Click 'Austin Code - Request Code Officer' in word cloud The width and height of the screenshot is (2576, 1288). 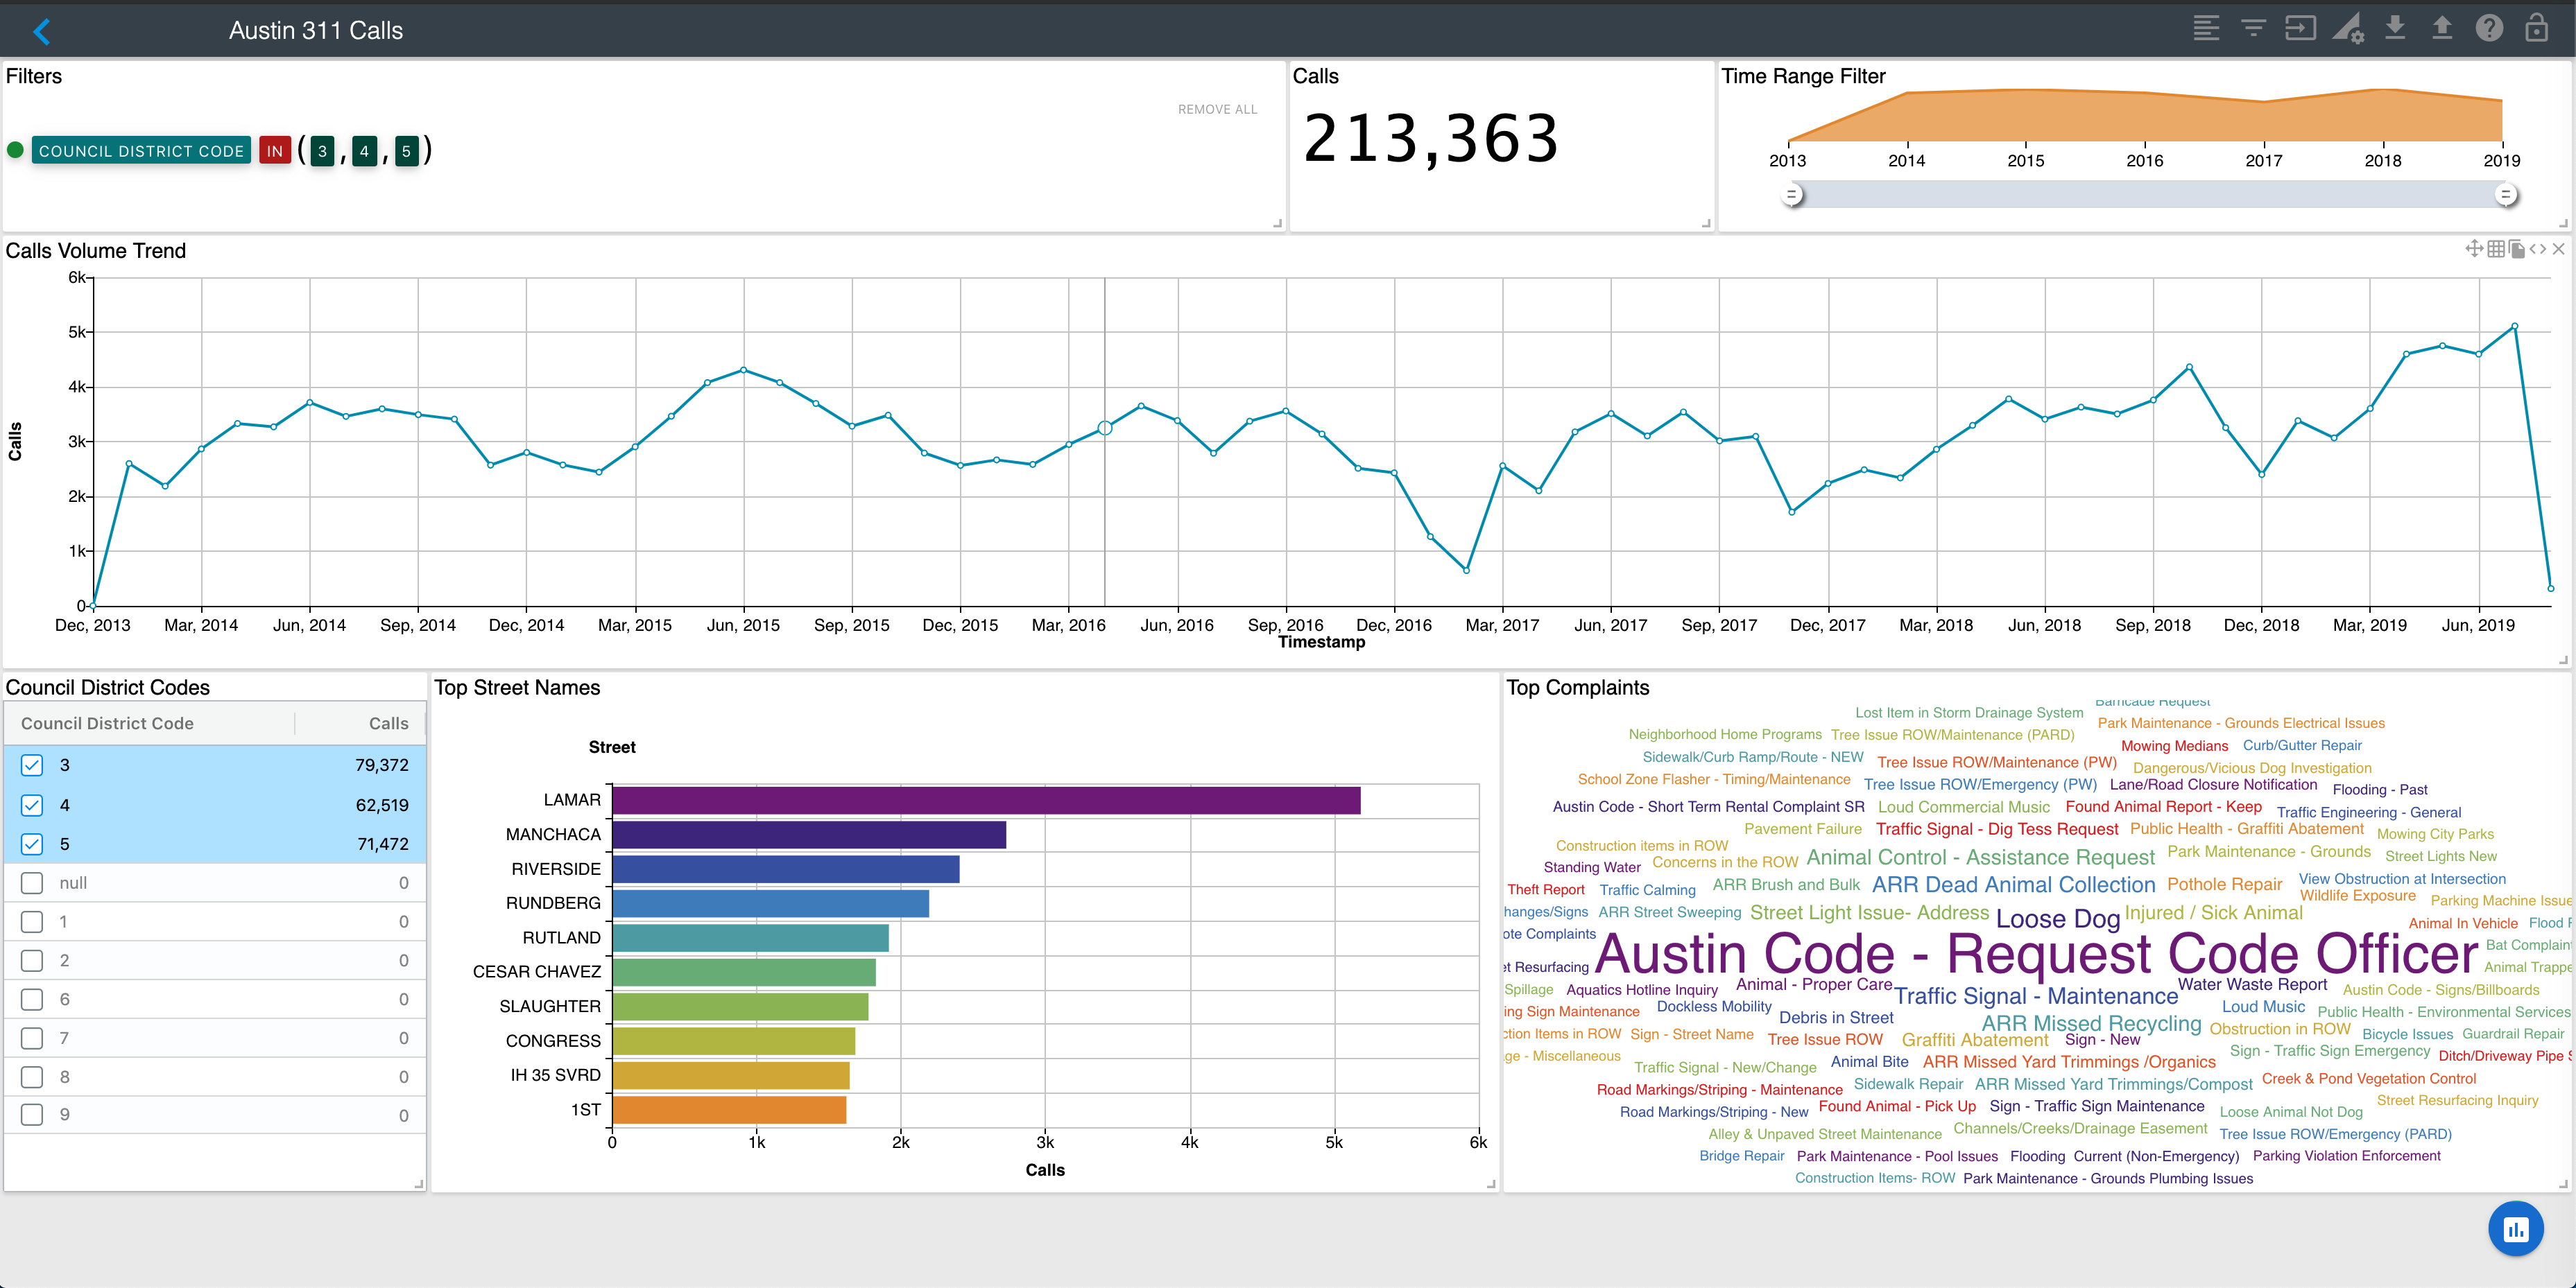pyautogui.click(x=2037, y=955)
